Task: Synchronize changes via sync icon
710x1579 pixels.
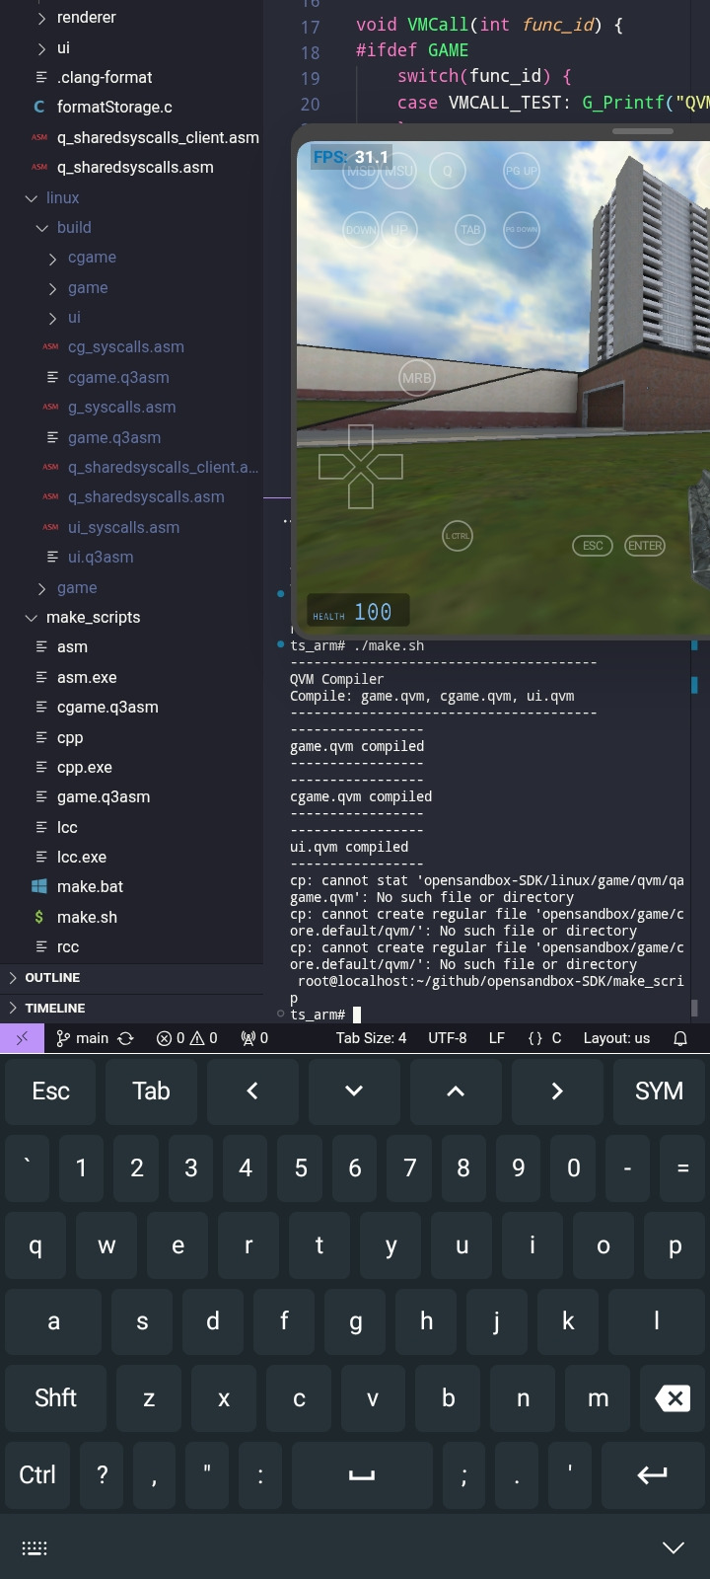Action: click(126, 1038)
